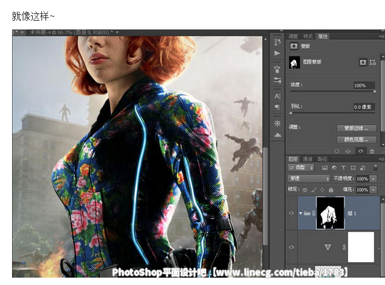Click the apply mask icon

coord(348,151)
